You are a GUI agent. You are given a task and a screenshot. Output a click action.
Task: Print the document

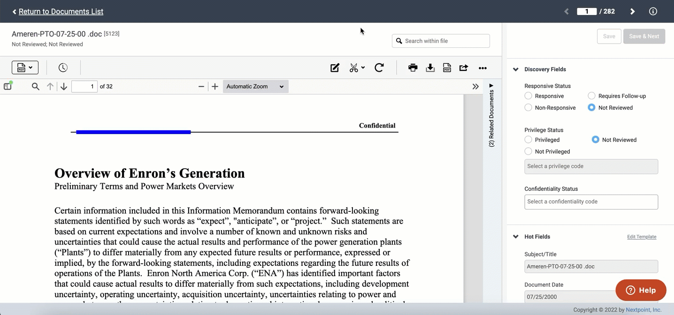point(413,68)
